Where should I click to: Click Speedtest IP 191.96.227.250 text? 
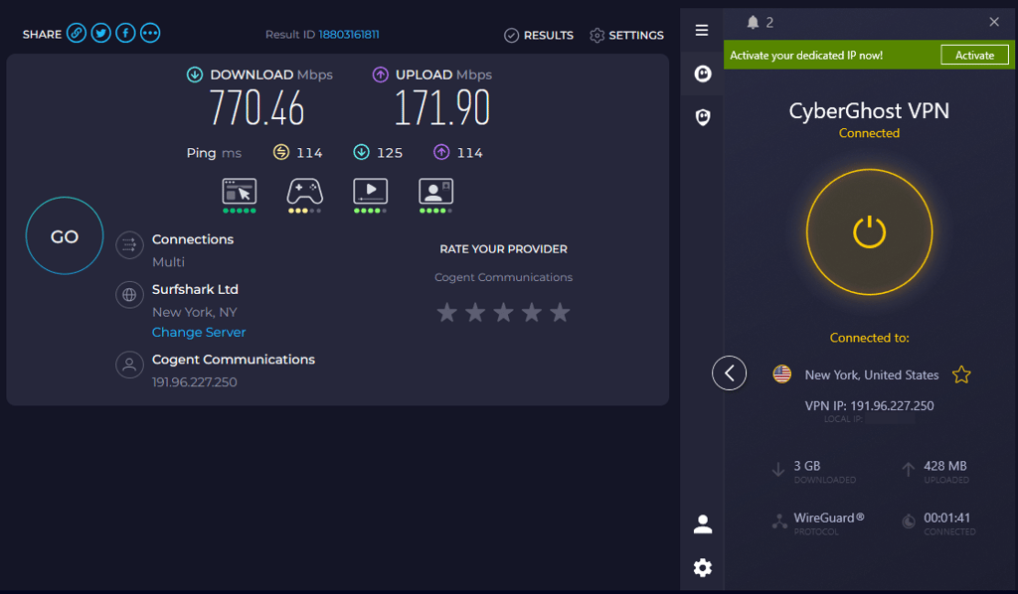pos(194,382)
